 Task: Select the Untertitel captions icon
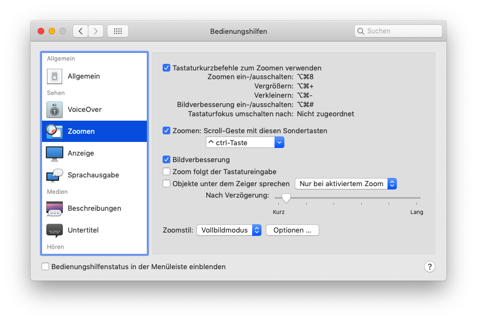[x=55, y=230]
